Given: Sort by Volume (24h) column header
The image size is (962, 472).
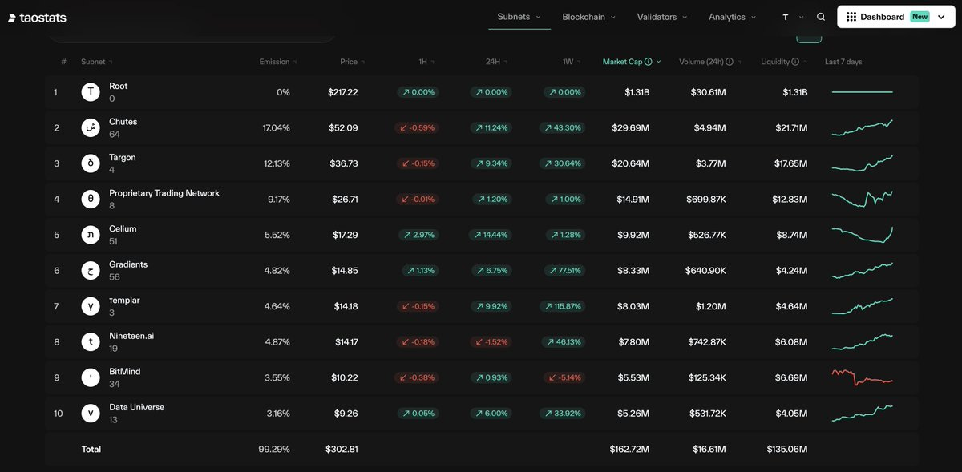Looking at the screenshot, I should 710,62.
